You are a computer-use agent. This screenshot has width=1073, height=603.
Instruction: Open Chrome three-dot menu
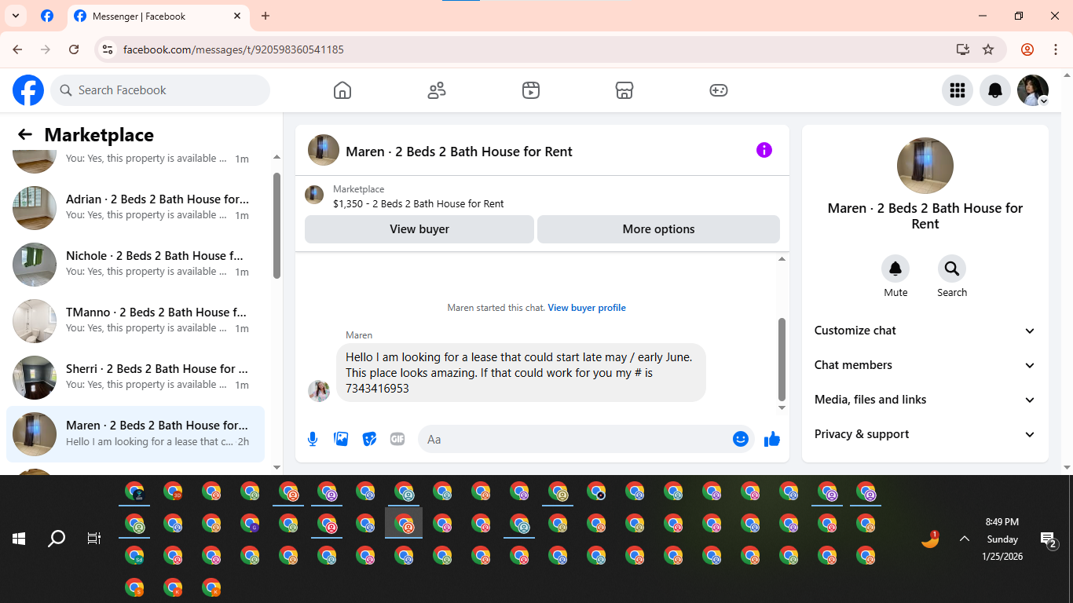(x=1056, y=49)
